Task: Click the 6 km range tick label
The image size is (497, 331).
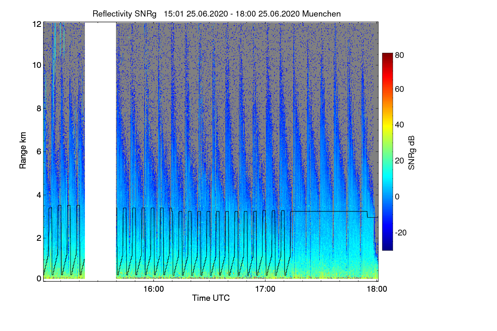Action: [39, 151]
